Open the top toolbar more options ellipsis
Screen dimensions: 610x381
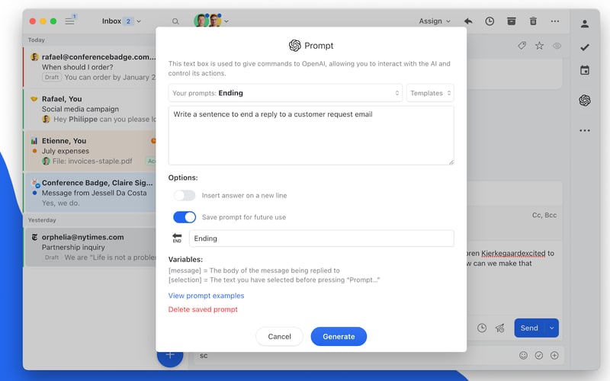pos(555,21)
